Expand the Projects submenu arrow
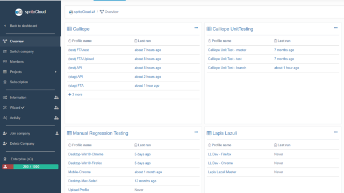Viewport: 344px width, 193px height. (55, 72)
